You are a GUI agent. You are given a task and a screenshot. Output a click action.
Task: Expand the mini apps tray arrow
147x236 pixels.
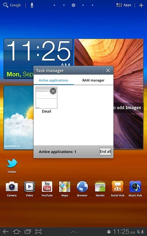73,232
